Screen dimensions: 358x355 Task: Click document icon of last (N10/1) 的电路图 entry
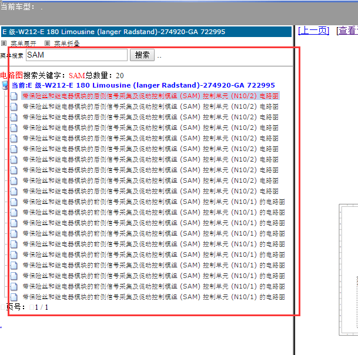click(x=14, y=297)
